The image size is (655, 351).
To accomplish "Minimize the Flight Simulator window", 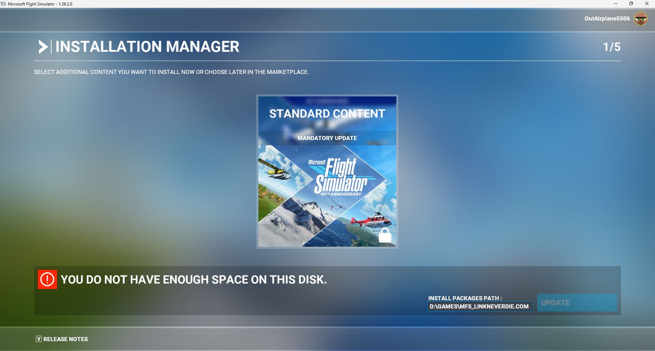I will pos(616,4).
